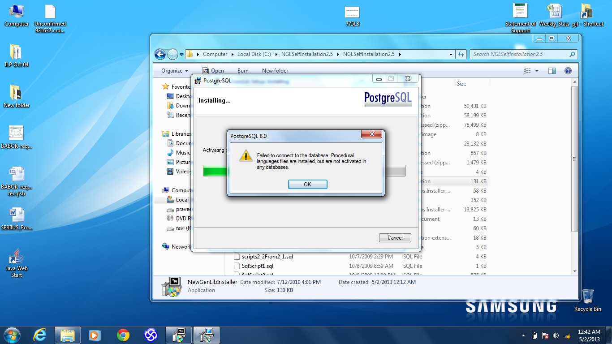Click inside the Search NGLSelfInstallation2.5 field
Screen dimensions: 612x344
[x=520, y=54]
